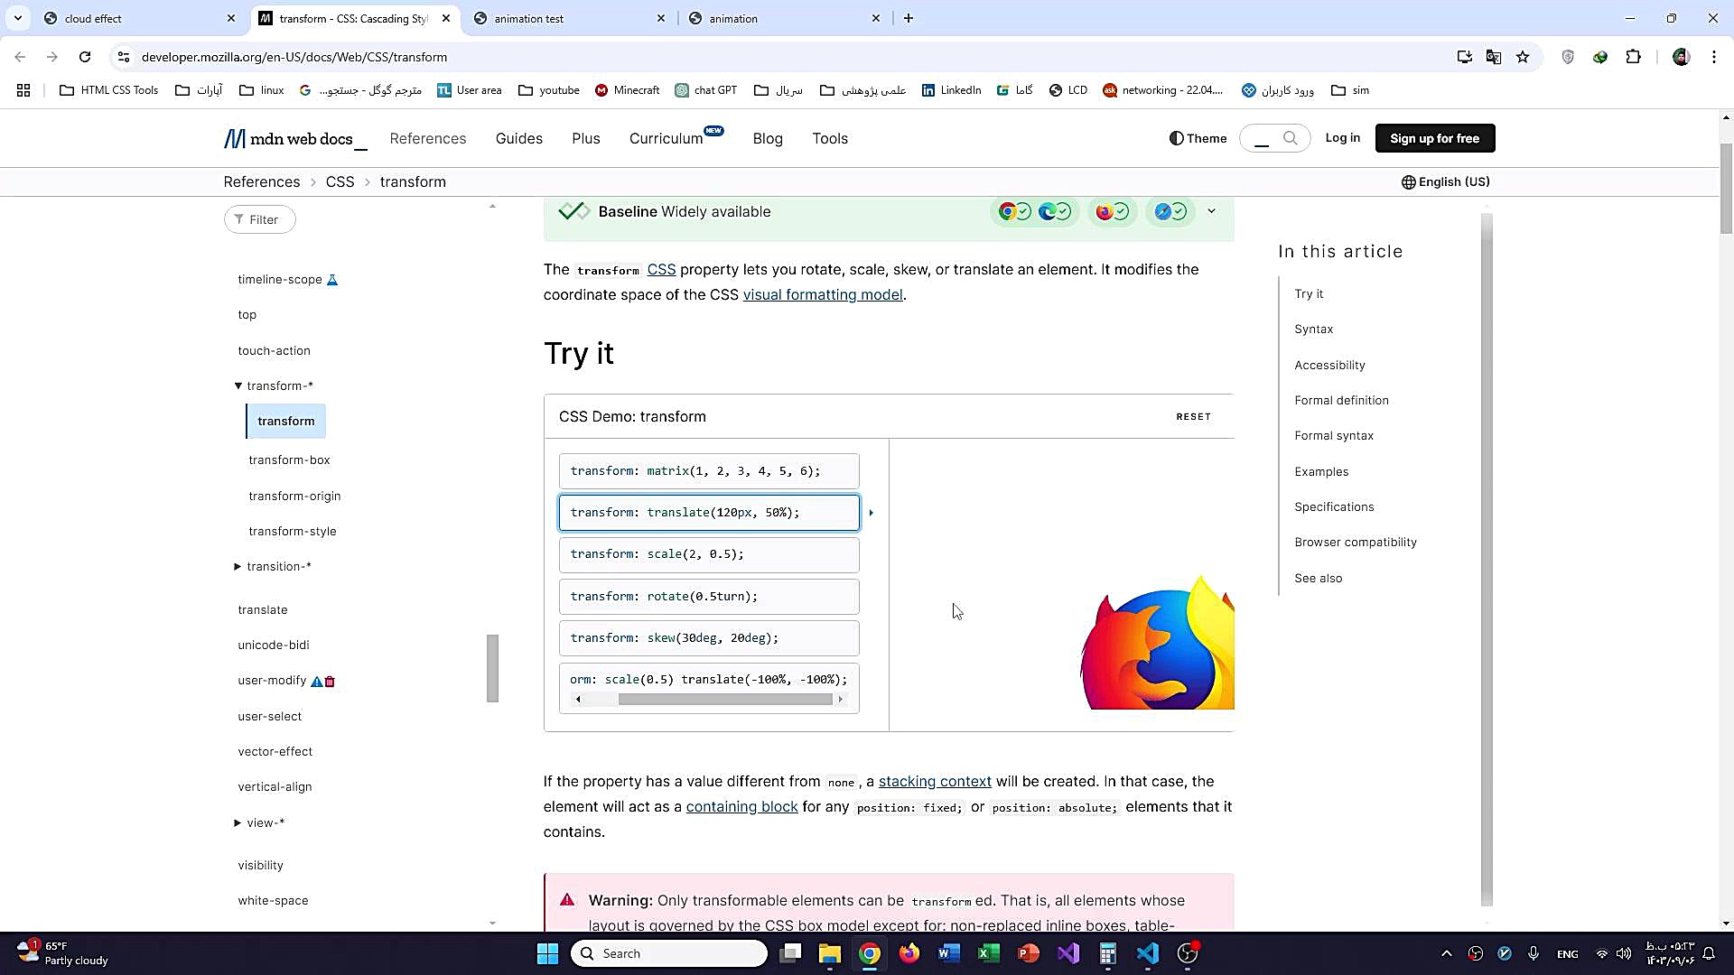Viewport: 1734px width, 975px height.
Task: Select the rotate(0.5turn) example
Action: click(x=709, y=597)
